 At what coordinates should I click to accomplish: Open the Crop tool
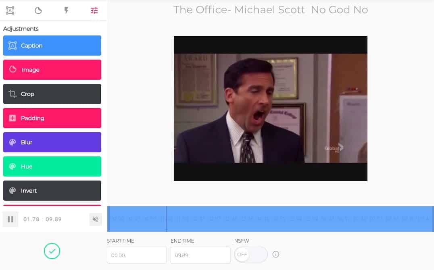(52, 94)
